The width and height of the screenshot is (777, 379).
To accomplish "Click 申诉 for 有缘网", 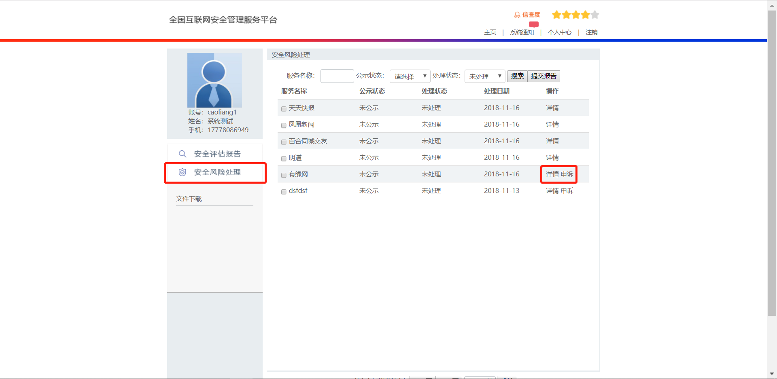I will tap(567, 174).
